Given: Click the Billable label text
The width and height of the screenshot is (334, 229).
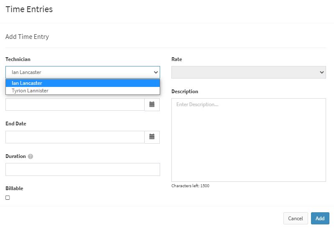Looking at the screenshot, I should coord(14,188).
